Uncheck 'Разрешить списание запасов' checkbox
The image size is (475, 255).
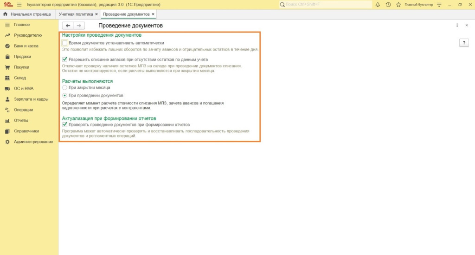[x=65, y=59]
